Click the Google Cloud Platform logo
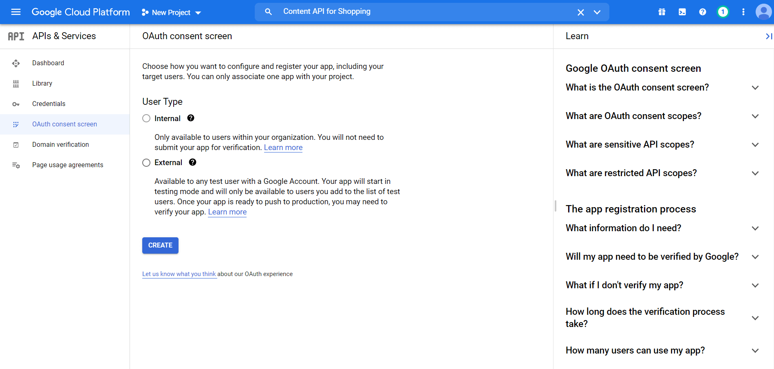 81,12
